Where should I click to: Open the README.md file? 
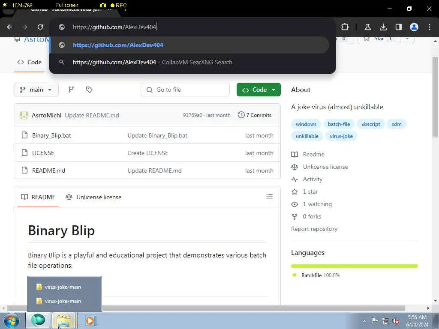49,170
